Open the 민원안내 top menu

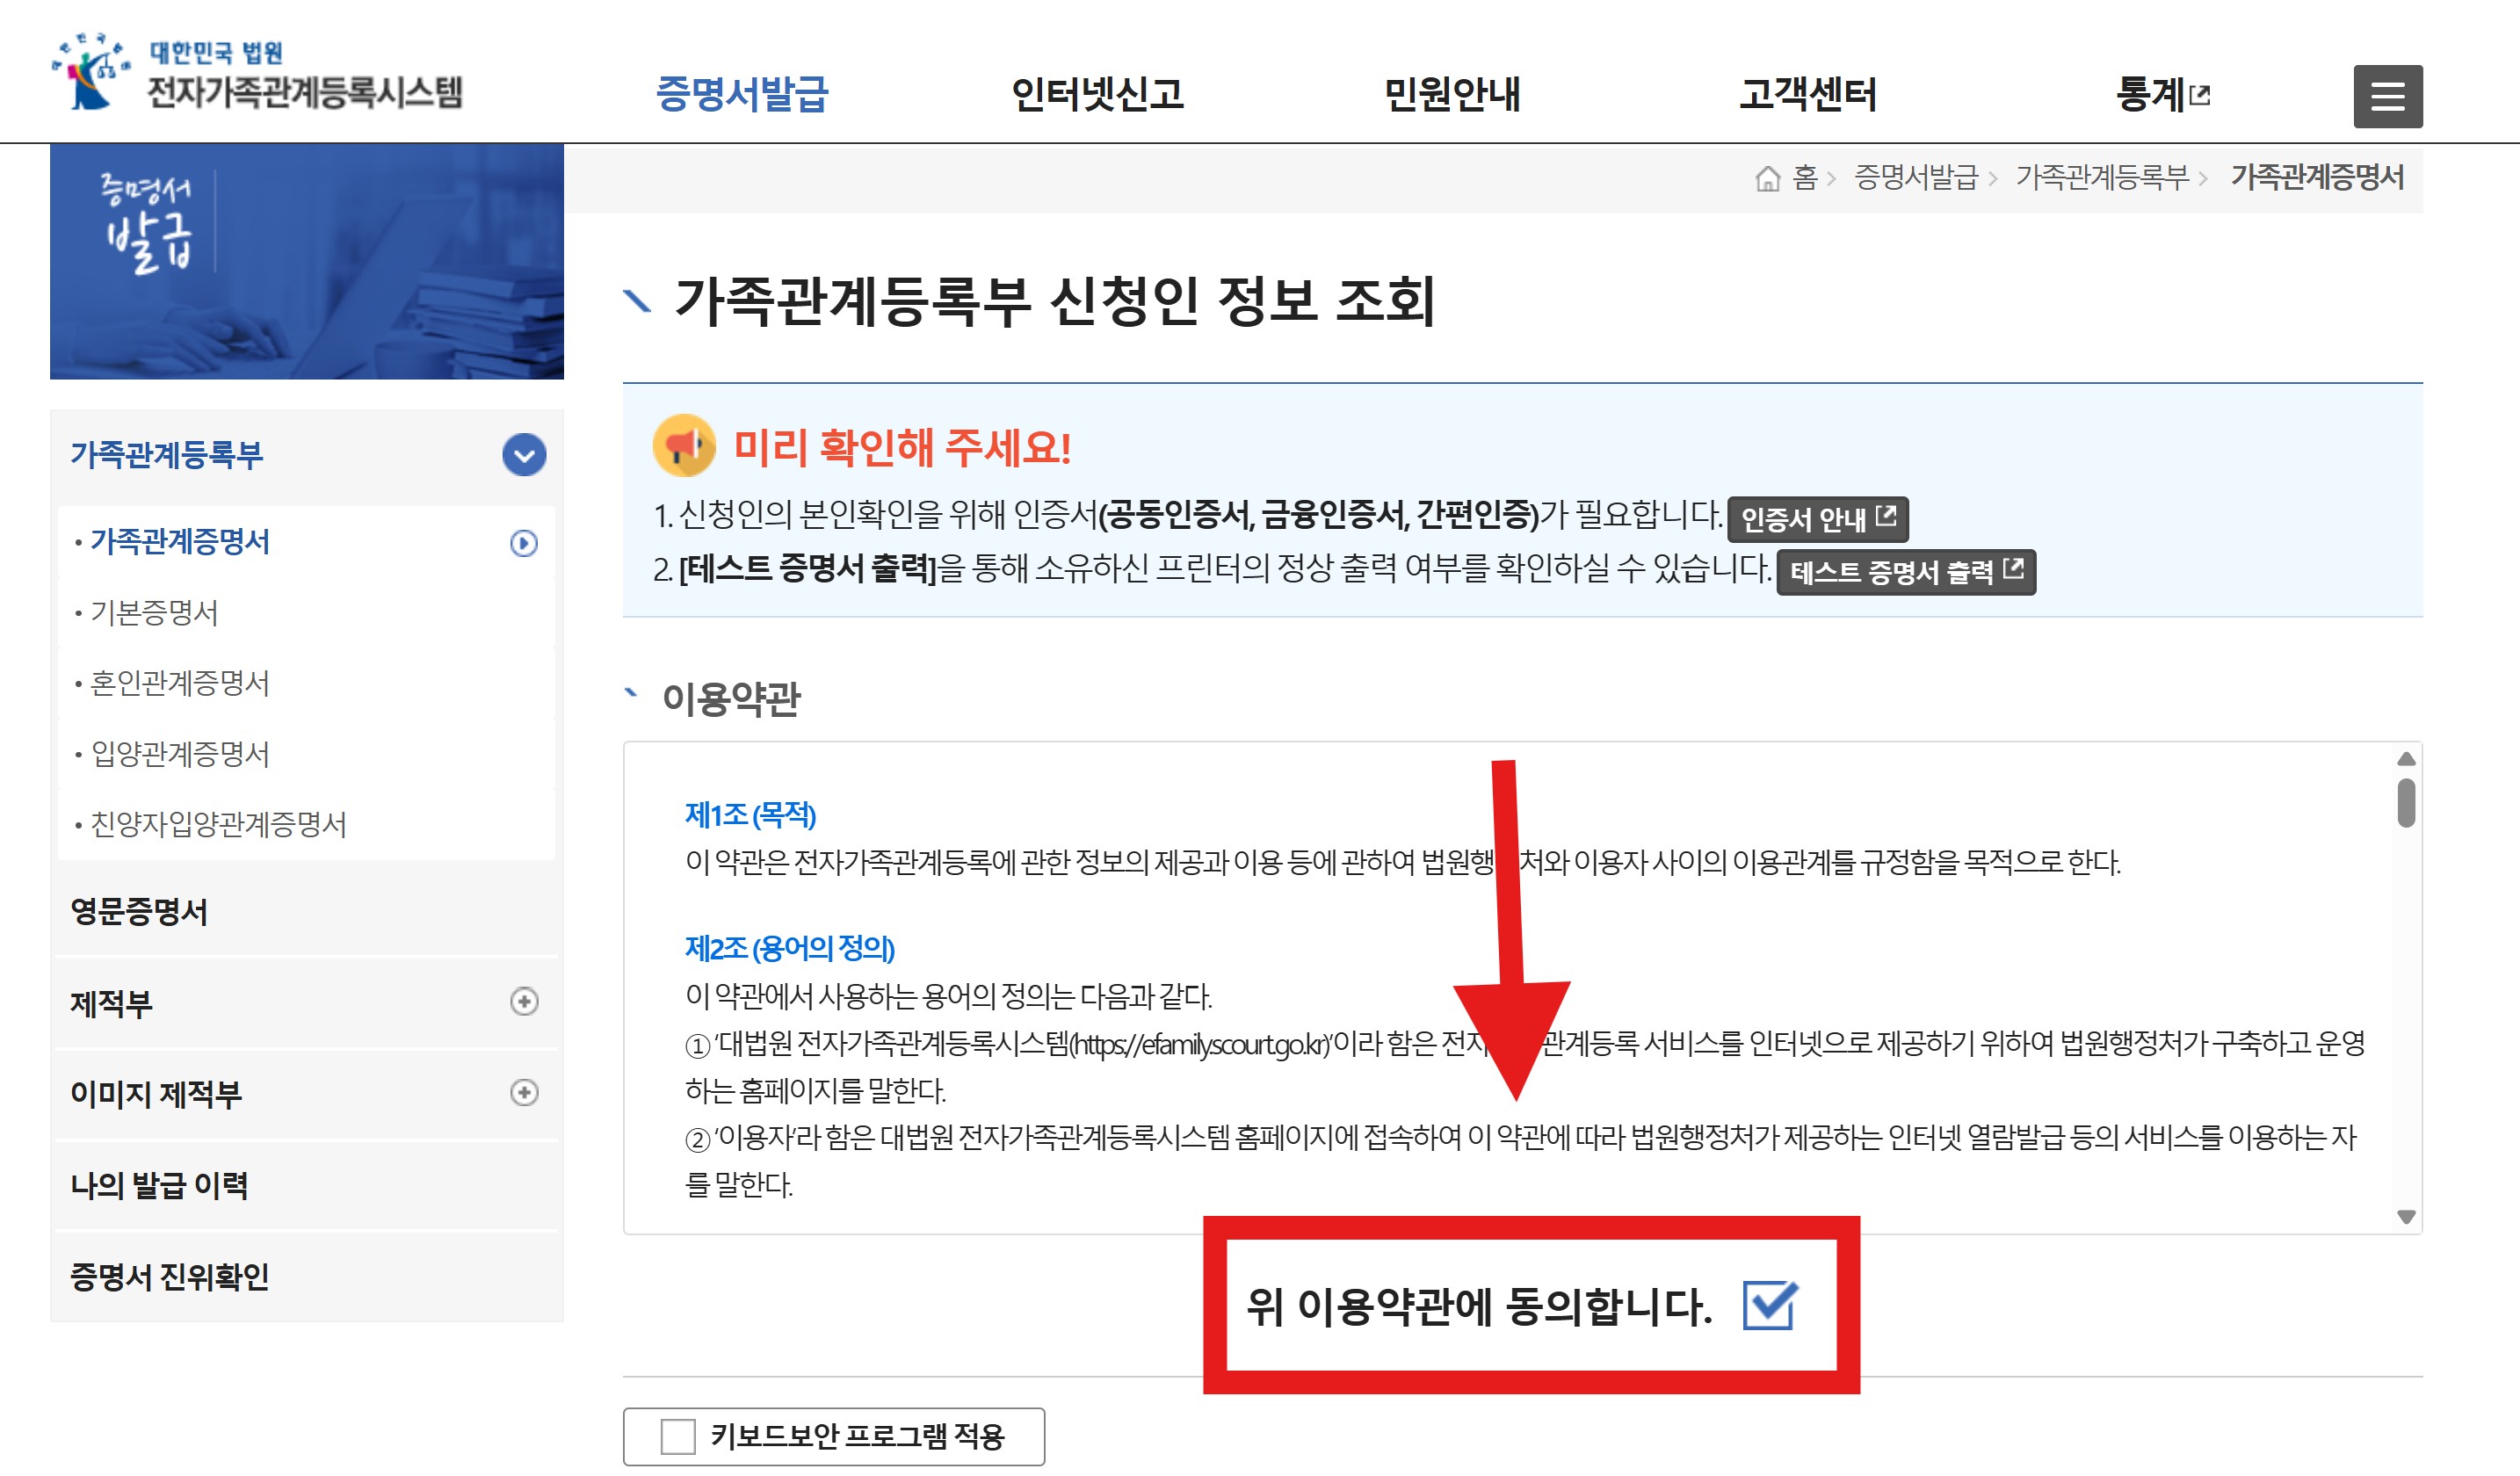click(1451, 95)
